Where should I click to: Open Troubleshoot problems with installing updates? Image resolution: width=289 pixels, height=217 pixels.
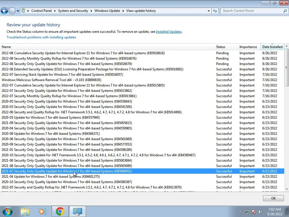click(x=41, y=37)
